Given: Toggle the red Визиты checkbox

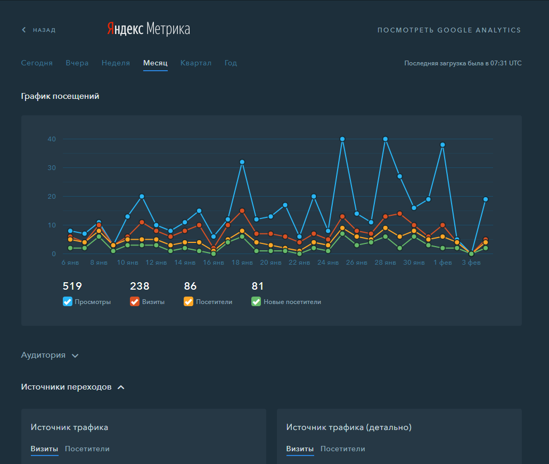Looking at the screenshot, I should (134, 301).
